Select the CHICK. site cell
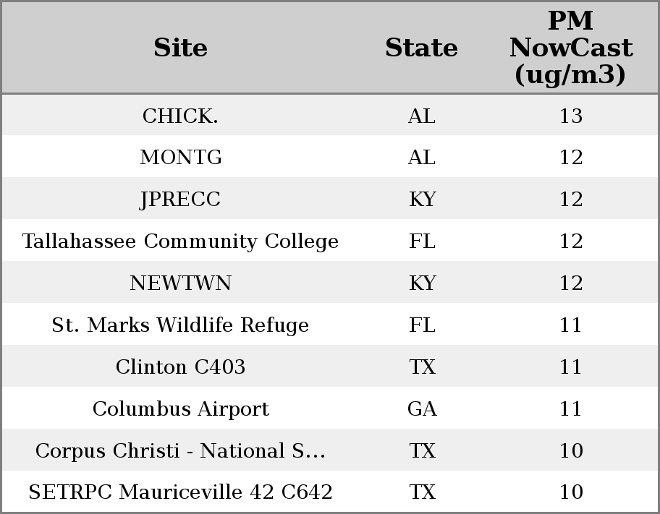This screenshot has height=514, width=660. click(180, 116)
